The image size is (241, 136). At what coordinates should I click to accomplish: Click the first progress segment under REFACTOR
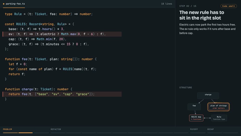point(58,133)
